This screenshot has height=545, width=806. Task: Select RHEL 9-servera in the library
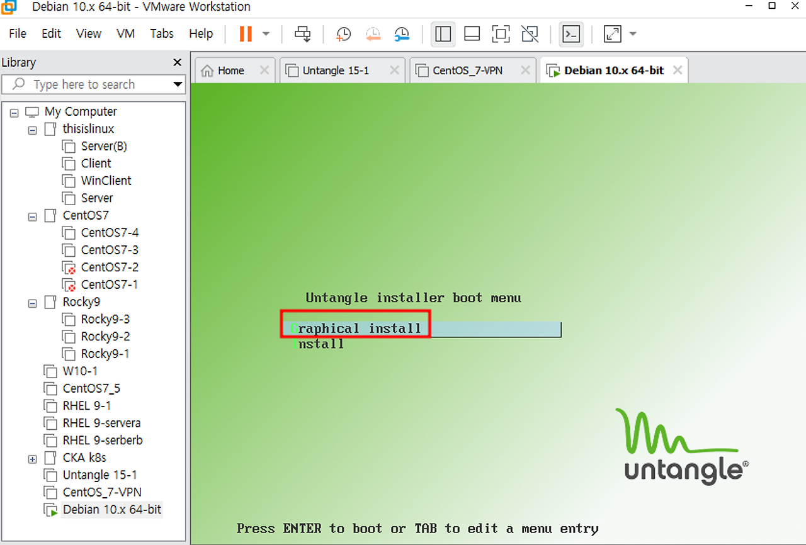click(x=101, y=423)
